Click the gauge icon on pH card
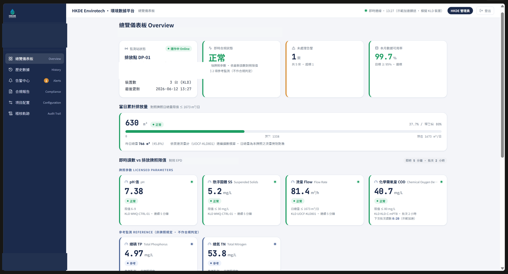The image size is (508, 274). (x=126, y=182)
